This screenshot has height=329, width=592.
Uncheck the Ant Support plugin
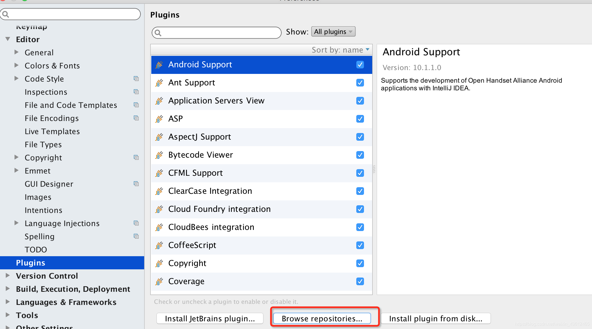point(360,83)
